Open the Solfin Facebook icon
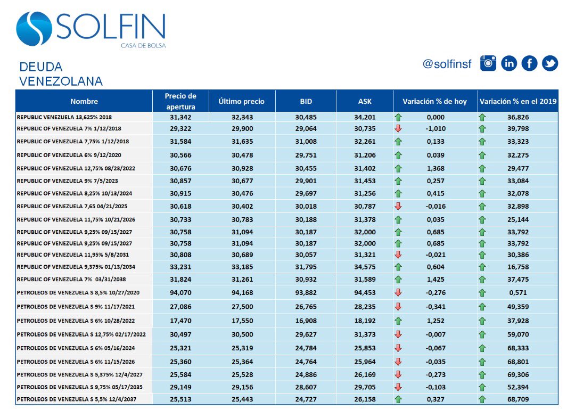575x418 pixels. [x=530, y=63]
